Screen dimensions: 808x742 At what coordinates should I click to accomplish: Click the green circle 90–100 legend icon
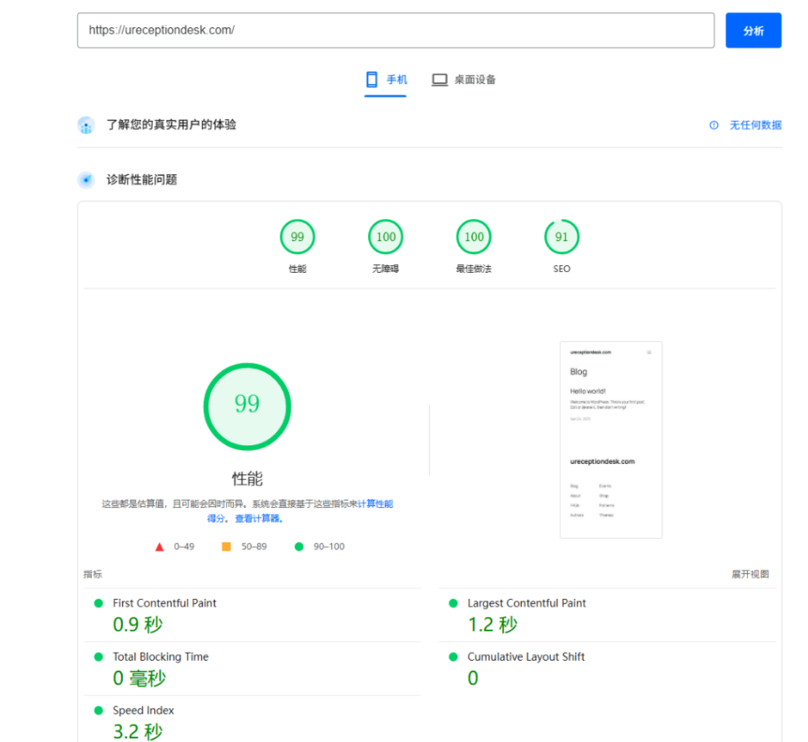298,547
